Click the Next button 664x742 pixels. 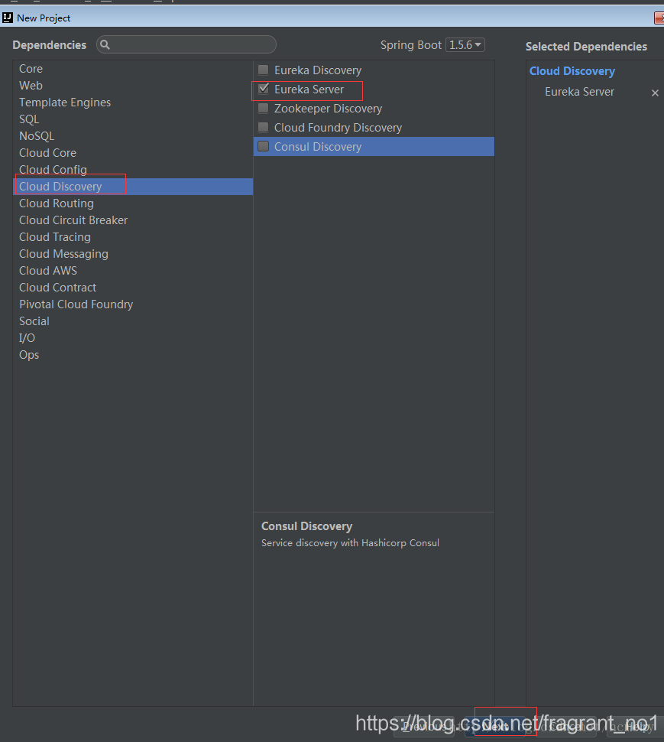494,727
